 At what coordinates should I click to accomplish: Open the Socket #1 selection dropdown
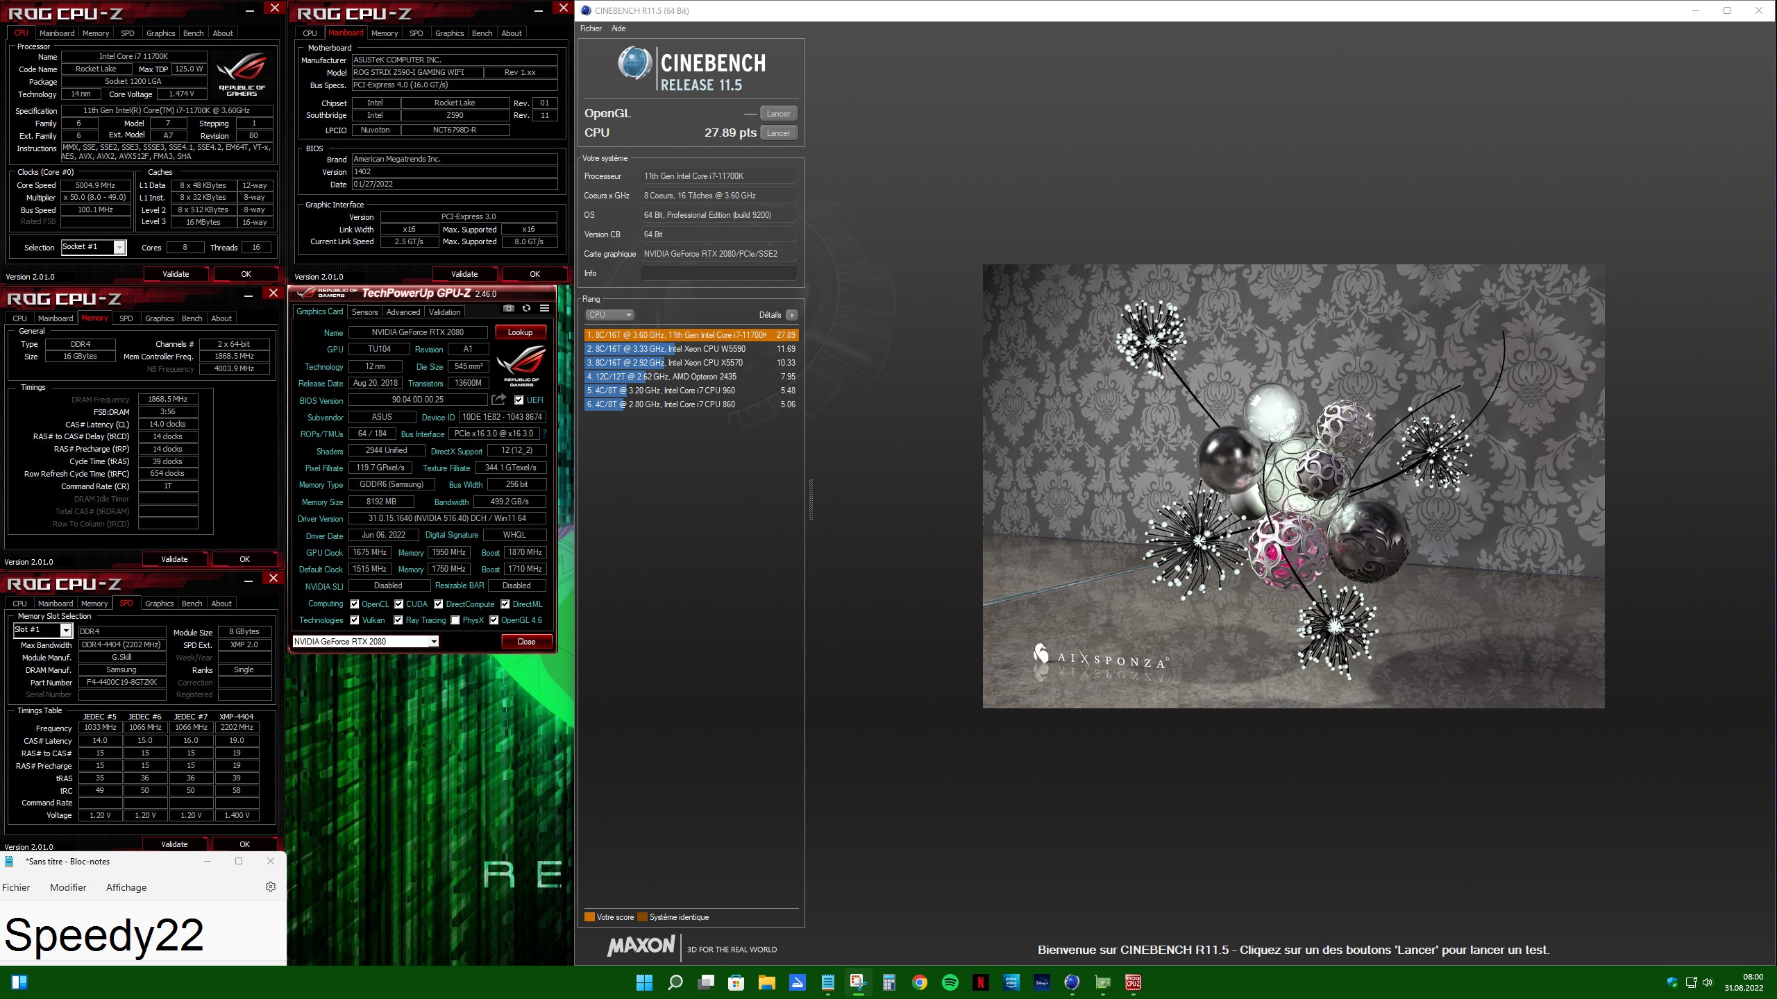pos(94,247)
